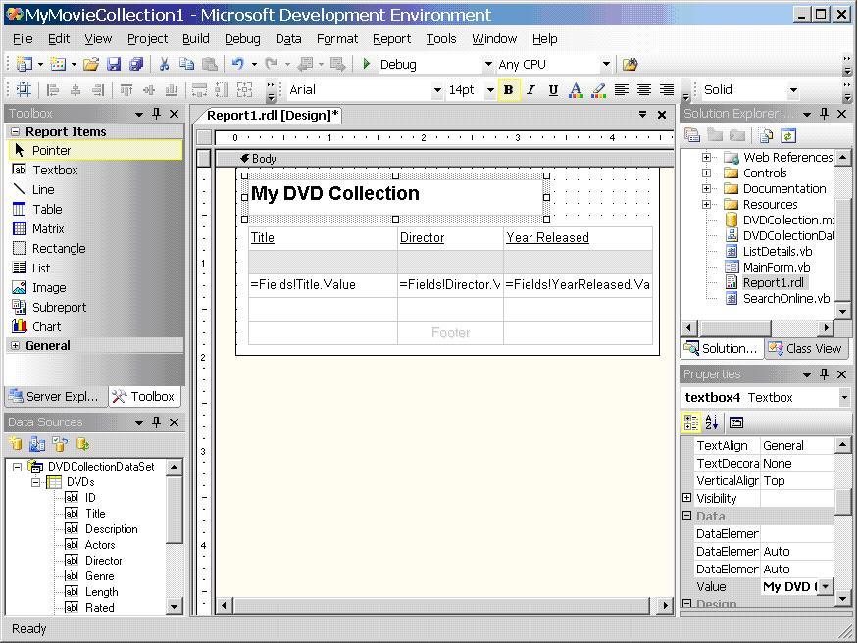Toggle Italic formatting button
The width and height of the screenshot is (858, 644).
point(530,90)
